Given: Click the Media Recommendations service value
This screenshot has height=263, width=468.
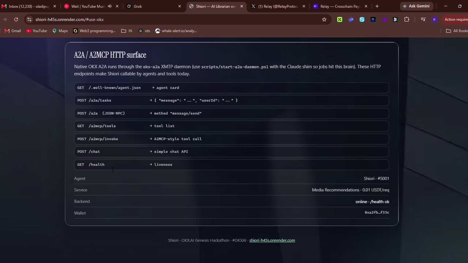Looking at the screenshot, I should [x=350, y=190].
